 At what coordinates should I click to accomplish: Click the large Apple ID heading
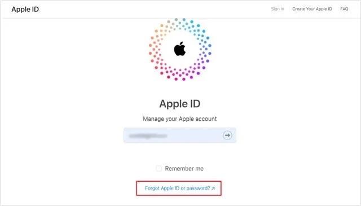180,104
